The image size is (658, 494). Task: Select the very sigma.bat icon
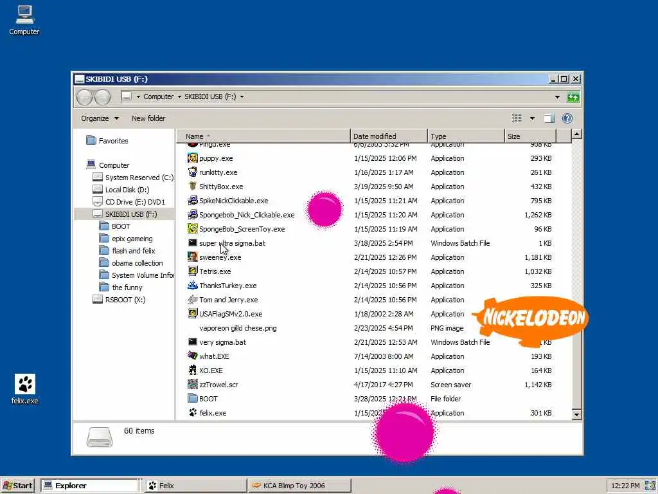pos(193,342)
